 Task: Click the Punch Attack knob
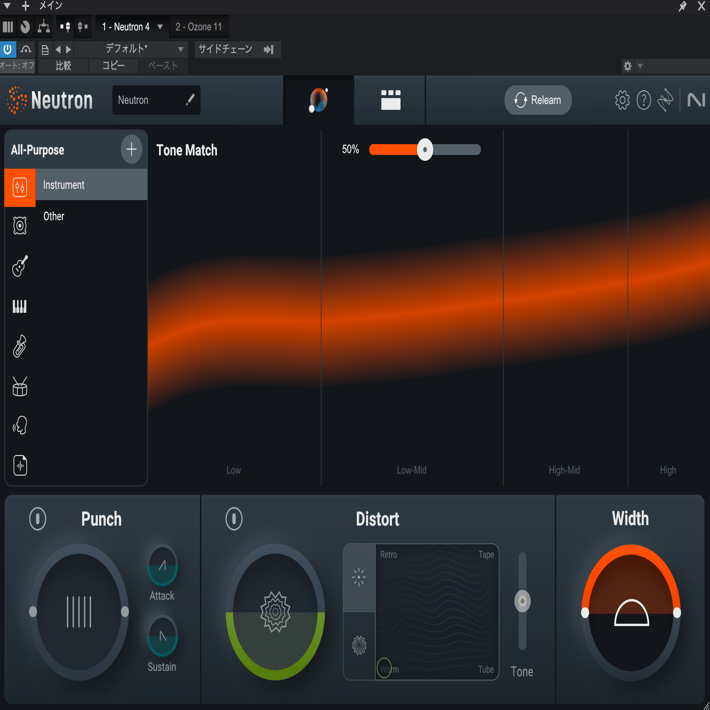coord(162,565)
